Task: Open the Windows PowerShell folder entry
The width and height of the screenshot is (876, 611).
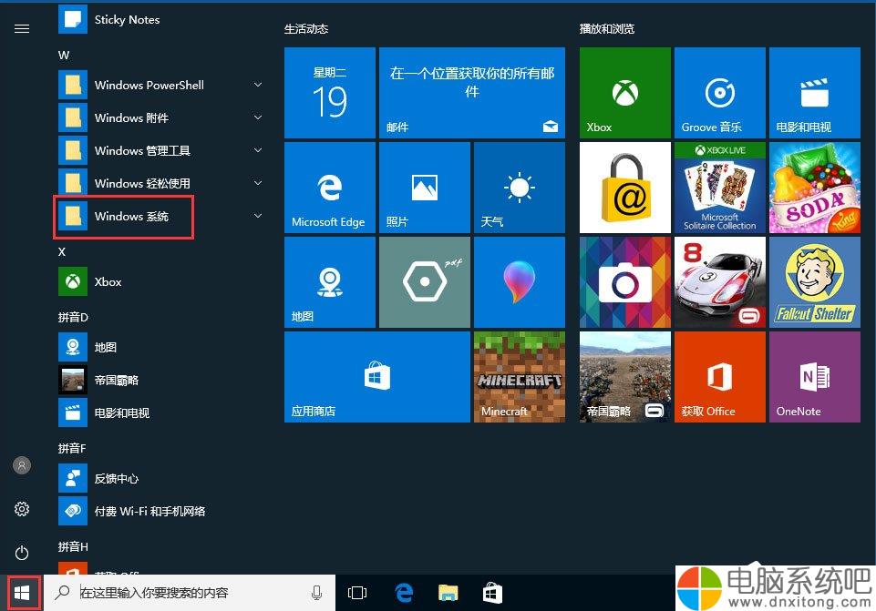Action: coord(162,85)
